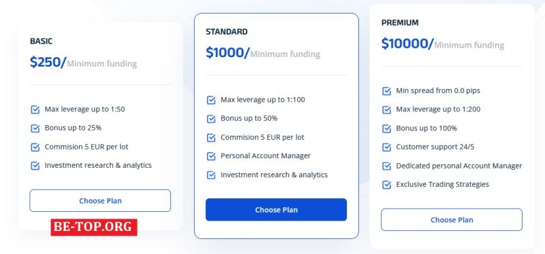Click check icon beside Basic Investment research & analytics
The width and height of the screenshot is (545, 254).
coord(35,166)
